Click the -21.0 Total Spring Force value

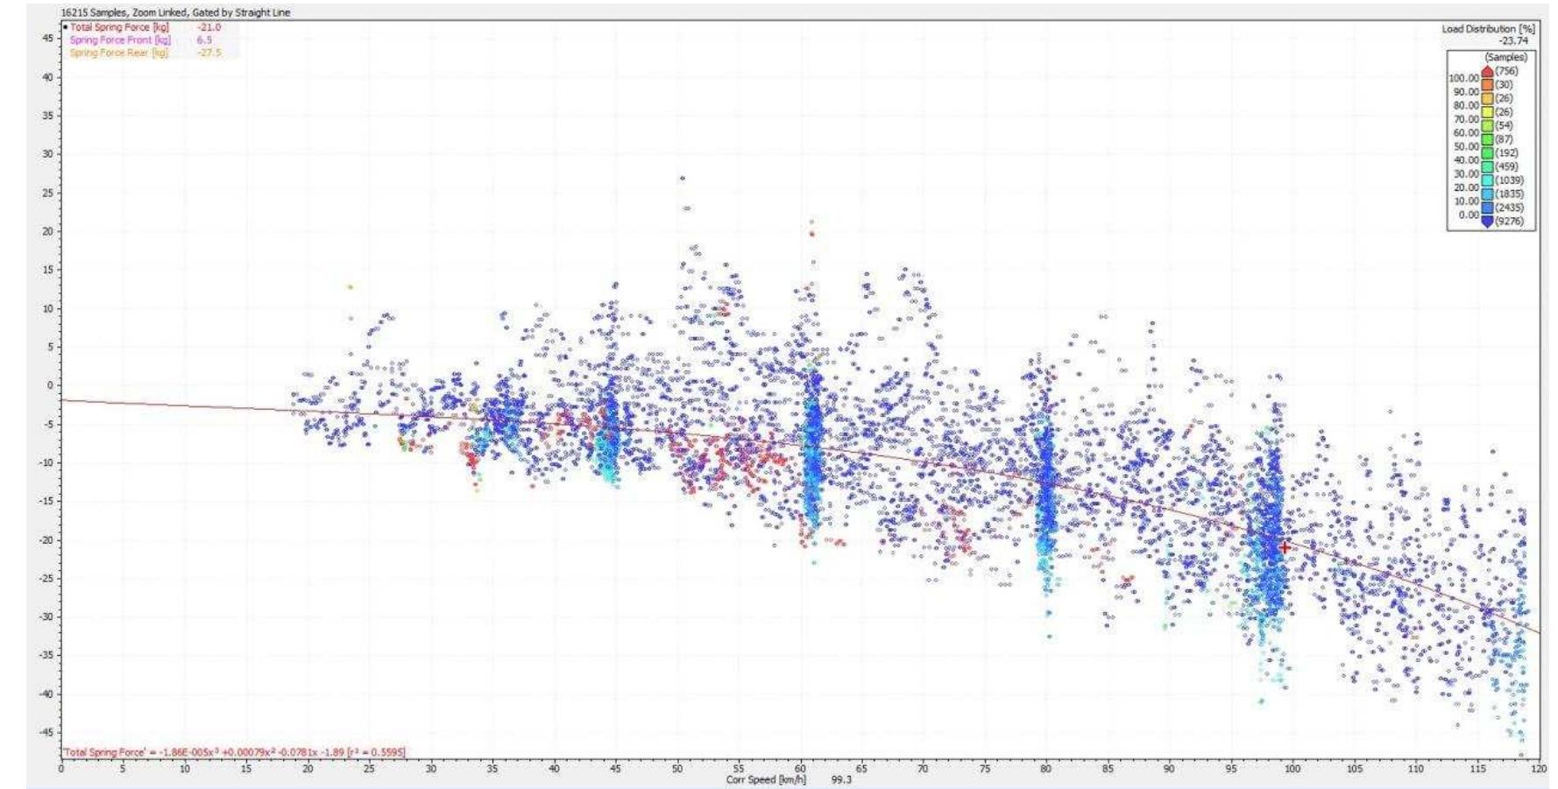click(x=209, y=27)
